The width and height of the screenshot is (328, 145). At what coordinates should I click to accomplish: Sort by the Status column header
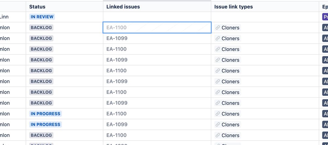pyautogui.click(x=37, y=7)
